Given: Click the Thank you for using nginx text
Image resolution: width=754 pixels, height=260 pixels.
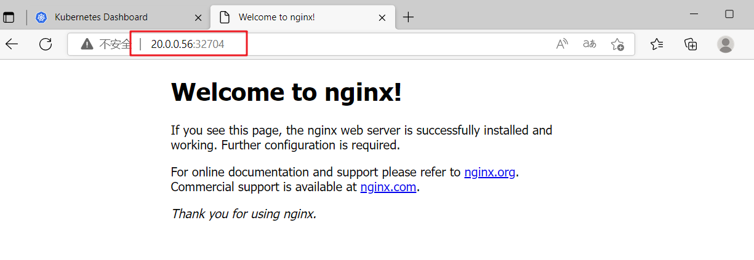Looking at the screenshot, I should (244, 214).
